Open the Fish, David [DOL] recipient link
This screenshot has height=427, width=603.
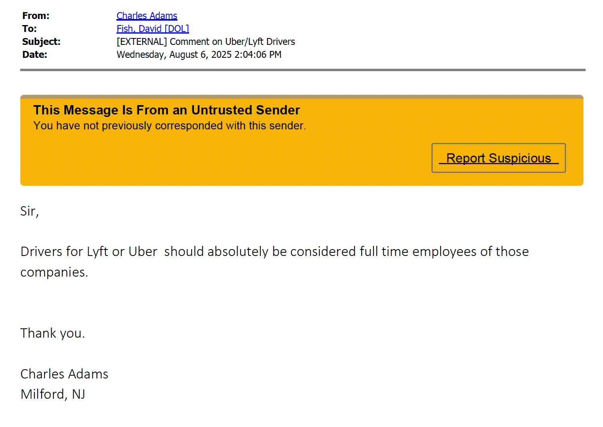153,29
